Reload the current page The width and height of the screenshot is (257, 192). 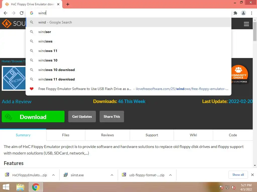point(22,13)
